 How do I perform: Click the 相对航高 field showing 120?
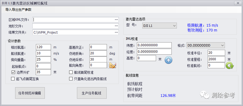pos(43,47)
